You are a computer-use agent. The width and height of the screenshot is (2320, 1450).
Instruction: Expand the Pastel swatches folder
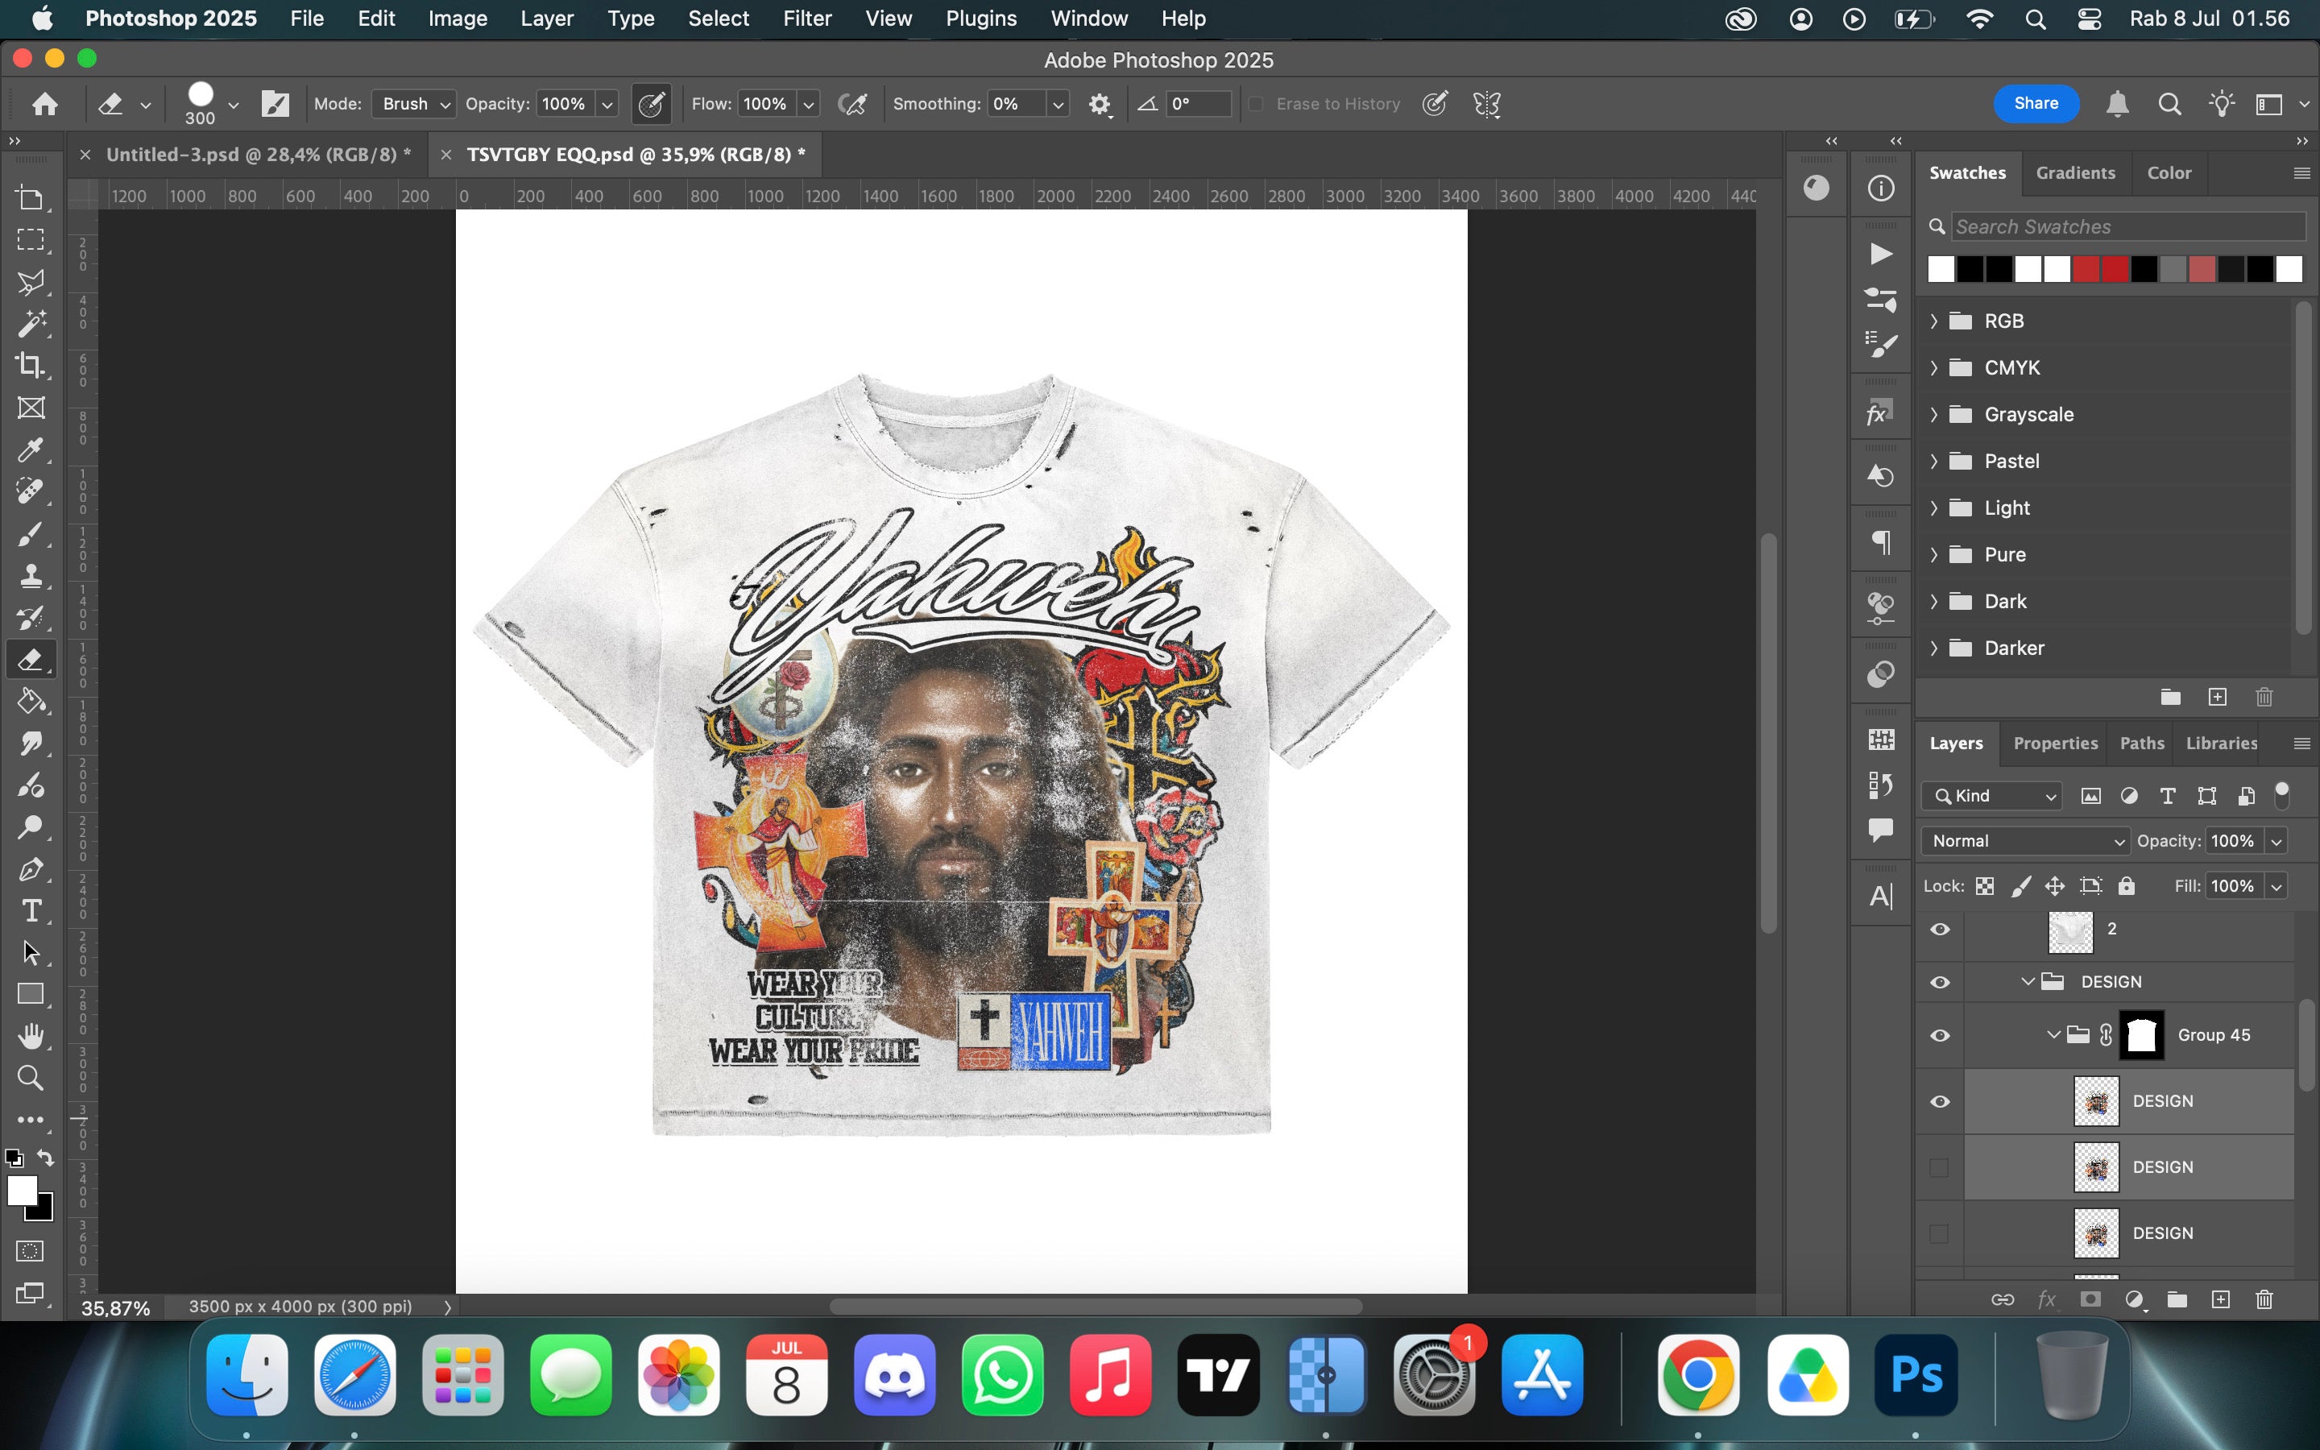(1933, 462)
